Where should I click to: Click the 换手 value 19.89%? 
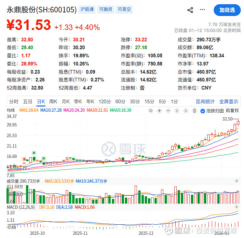coord(81,56)
